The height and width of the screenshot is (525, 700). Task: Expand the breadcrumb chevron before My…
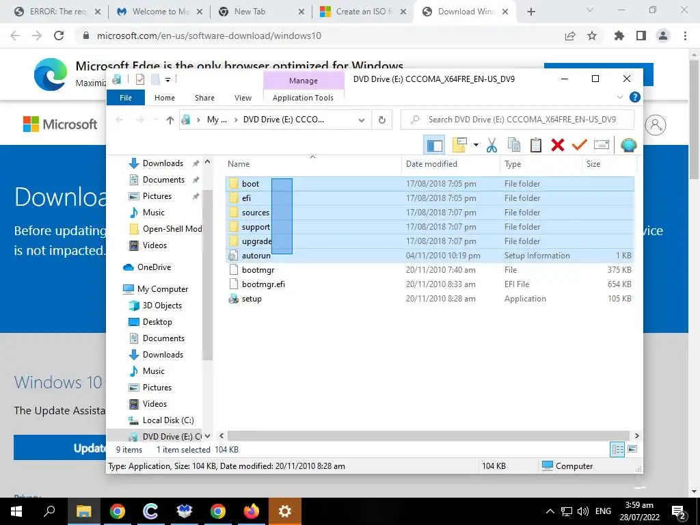199,120
